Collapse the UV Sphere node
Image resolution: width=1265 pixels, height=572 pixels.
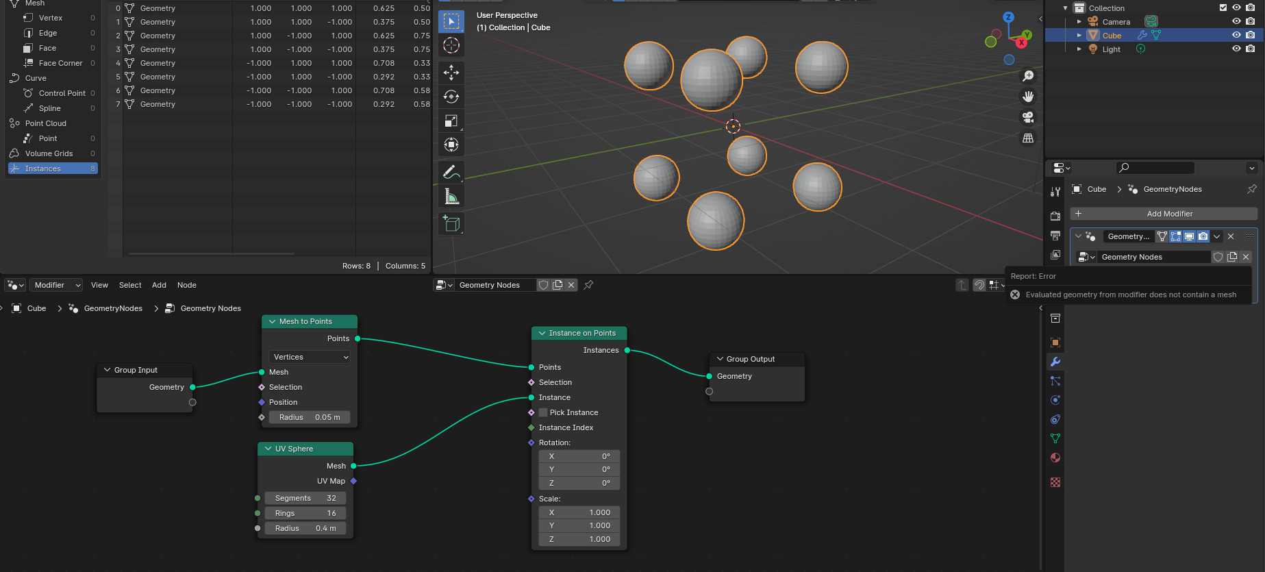click(x=268, y=449)
